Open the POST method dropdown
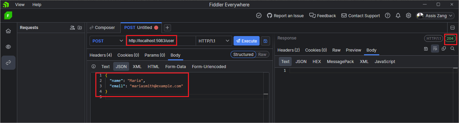 108,41
